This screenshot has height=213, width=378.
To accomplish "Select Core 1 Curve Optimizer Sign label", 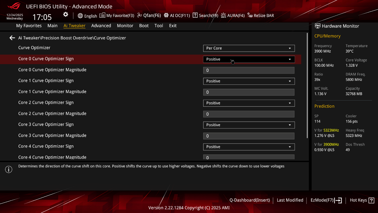I will tap(46, 81).
